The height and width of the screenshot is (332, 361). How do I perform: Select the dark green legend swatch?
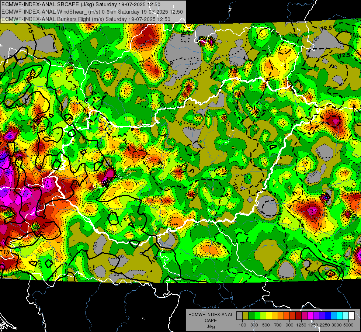click(x=251, y=316)
